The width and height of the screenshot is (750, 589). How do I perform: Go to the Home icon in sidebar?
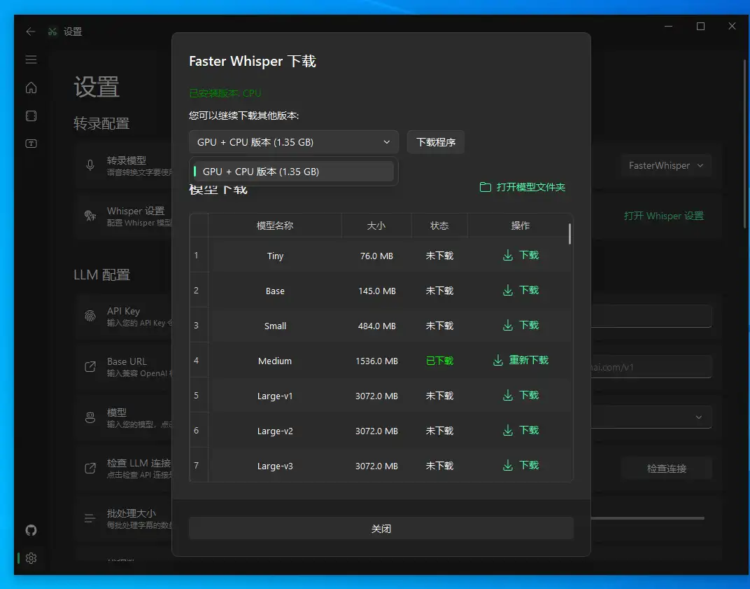[x=31, y=88]
